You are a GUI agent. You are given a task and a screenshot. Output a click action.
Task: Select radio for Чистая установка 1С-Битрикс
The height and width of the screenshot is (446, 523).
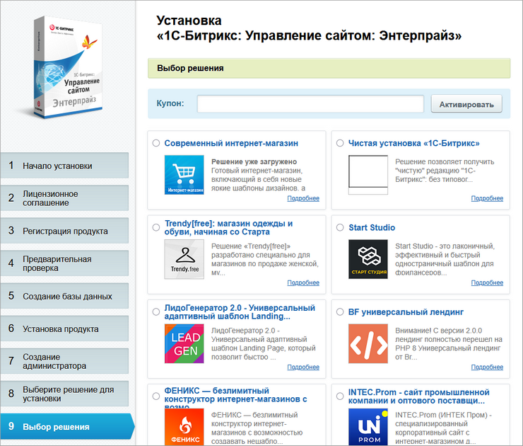(x=340, y=143)
